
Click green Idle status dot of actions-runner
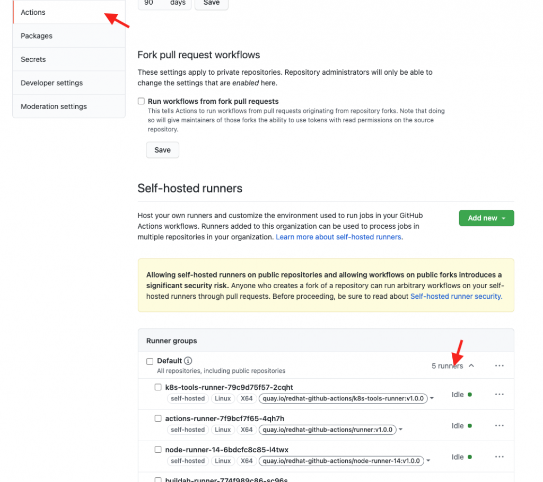click(x=470, y=426)
